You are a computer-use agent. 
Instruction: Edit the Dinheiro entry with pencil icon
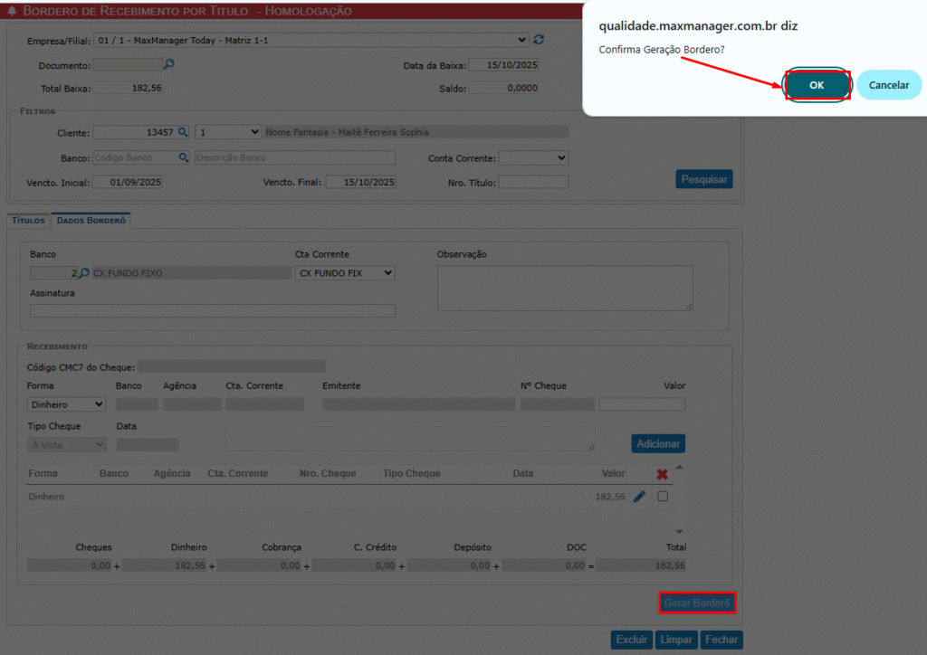[x=639, y=497]
